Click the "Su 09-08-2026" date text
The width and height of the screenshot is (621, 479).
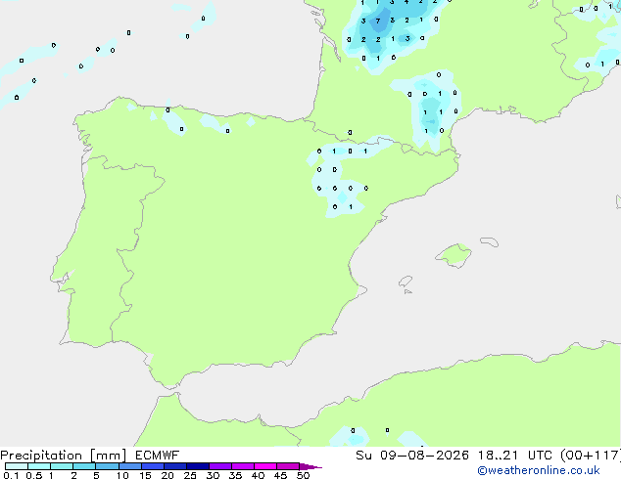[412, 456]
